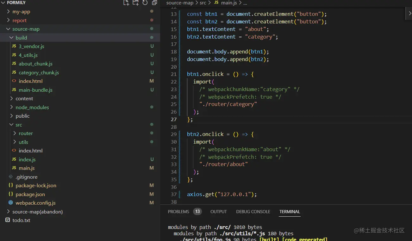Switch to the PROBLEMS tab
Viewport: 412px width, 241px height.
click(x=178, y=212)
